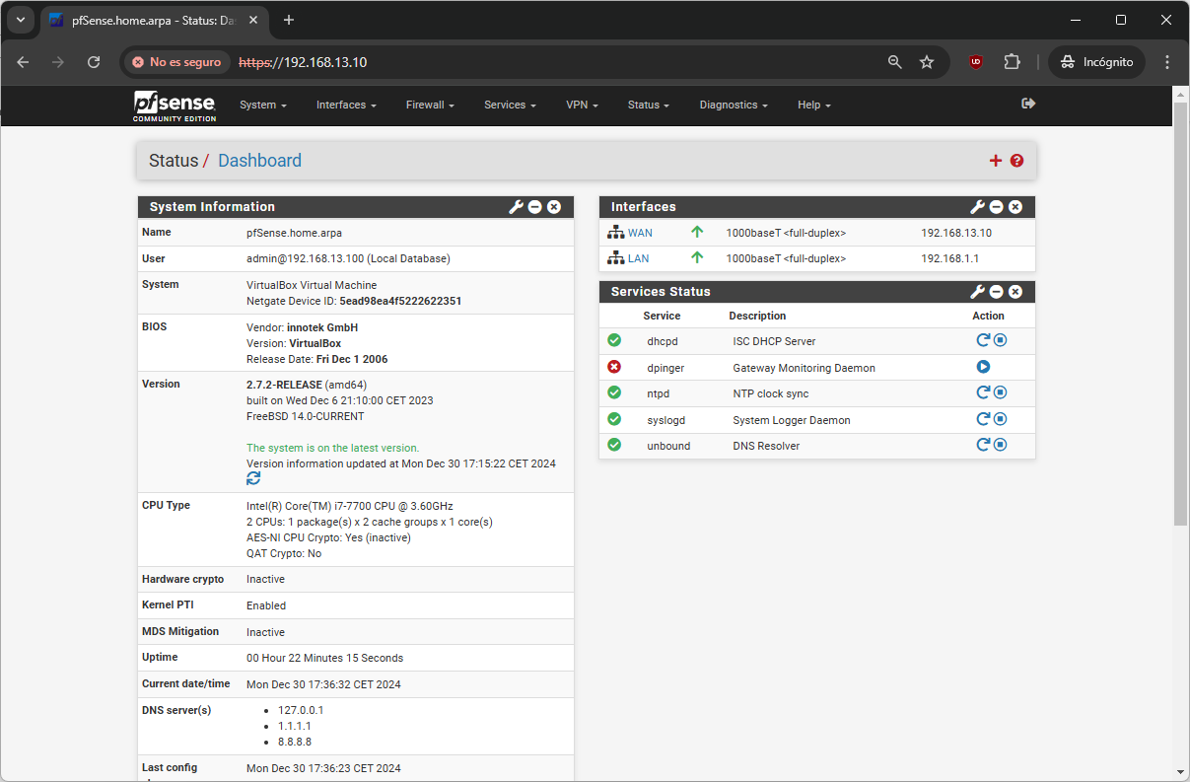Screen dimensions: 1190x782
Task: Open the VPN menu
Action: 582,105
